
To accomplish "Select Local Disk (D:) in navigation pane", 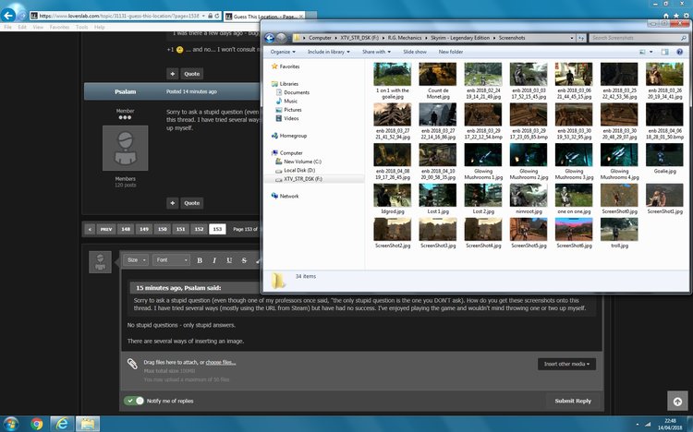I will [299, 171].
